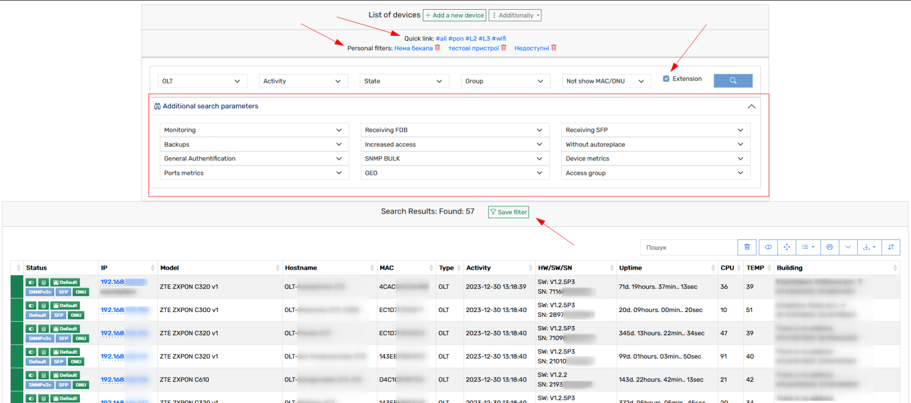Open the Receiving SFP dropdown

(x=656, y=130)
